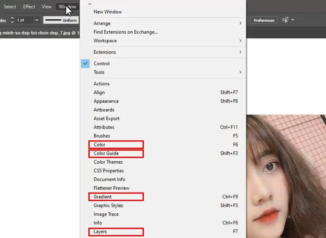Toggle the checked Control menu item
This screenshot has width=326, height=238.
pyautogui.click(x=102, y=64)
